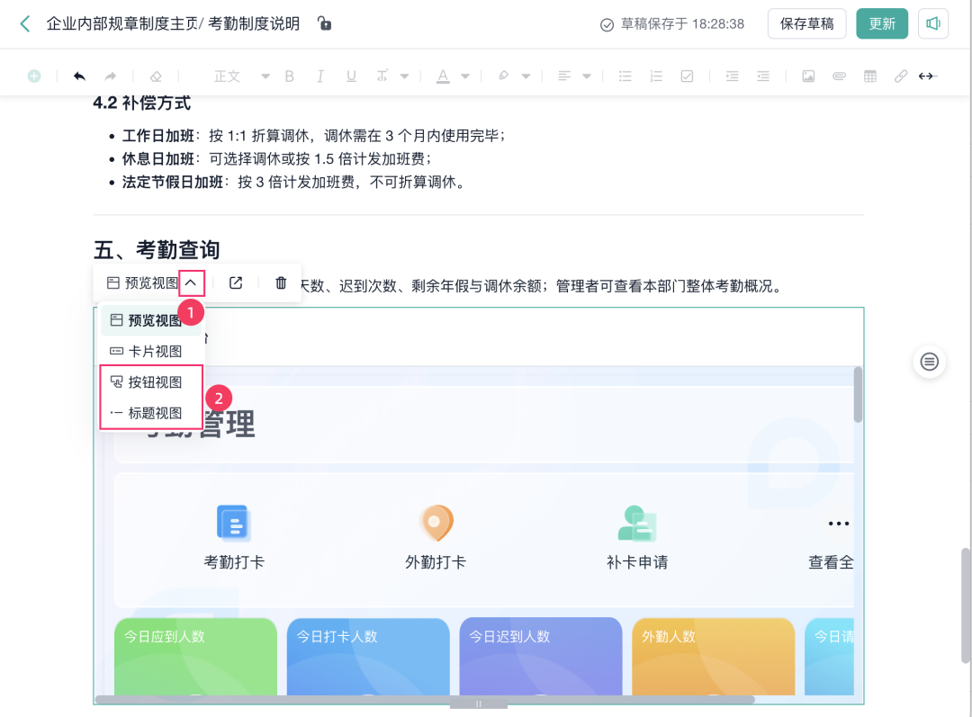The image size is (972, 717).
Task: Expand the alignment dropdown arrow
Action: [587, 76]
